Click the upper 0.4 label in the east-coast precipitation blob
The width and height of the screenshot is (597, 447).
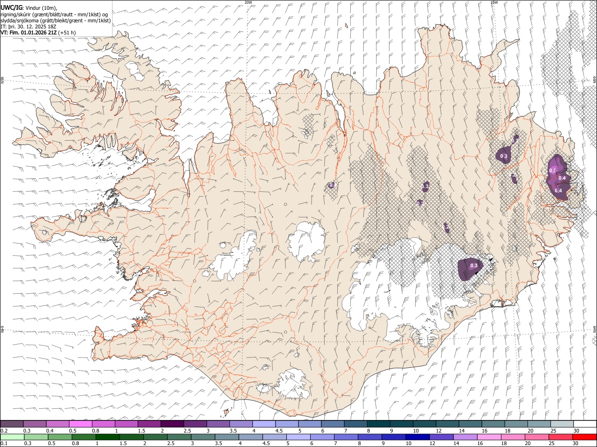pyautogui.click(x=562, y=178)
